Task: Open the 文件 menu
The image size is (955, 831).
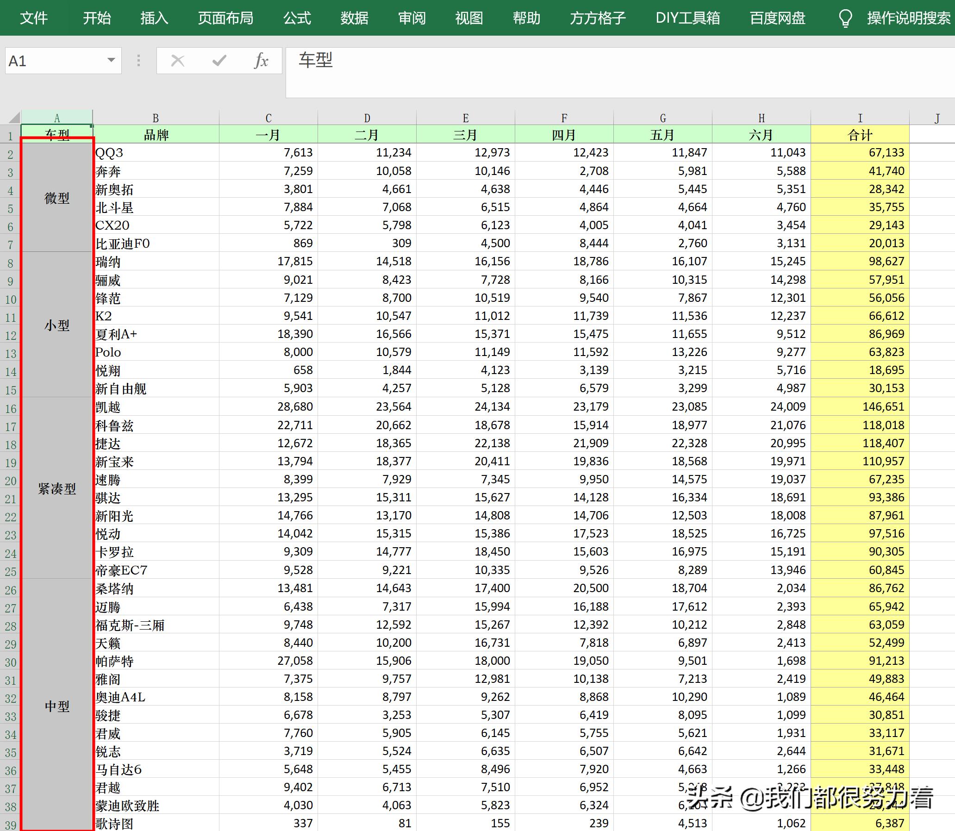Action: point(35,18)
